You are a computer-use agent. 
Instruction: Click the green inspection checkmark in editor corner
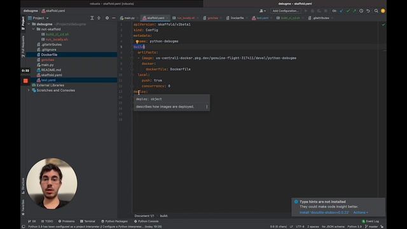[x=383, y=24]
